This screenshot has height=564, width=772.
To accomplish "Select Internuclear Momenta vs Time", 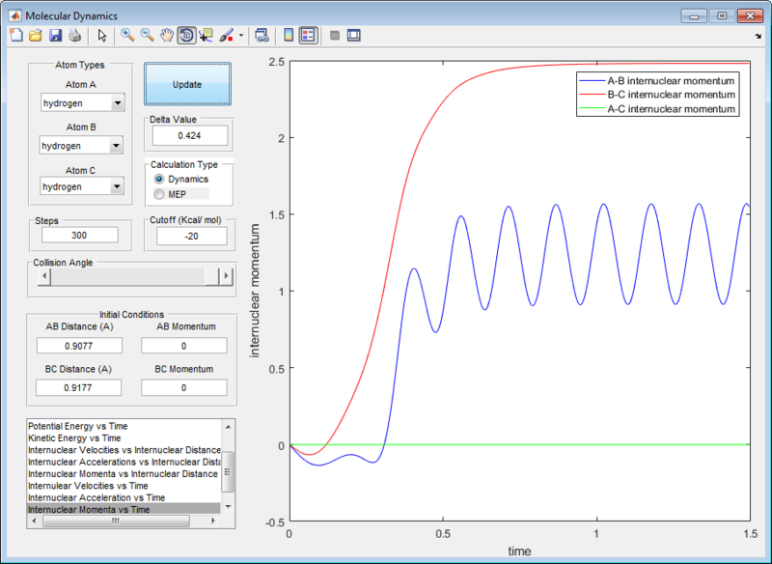I will click(x=124, y=509).
